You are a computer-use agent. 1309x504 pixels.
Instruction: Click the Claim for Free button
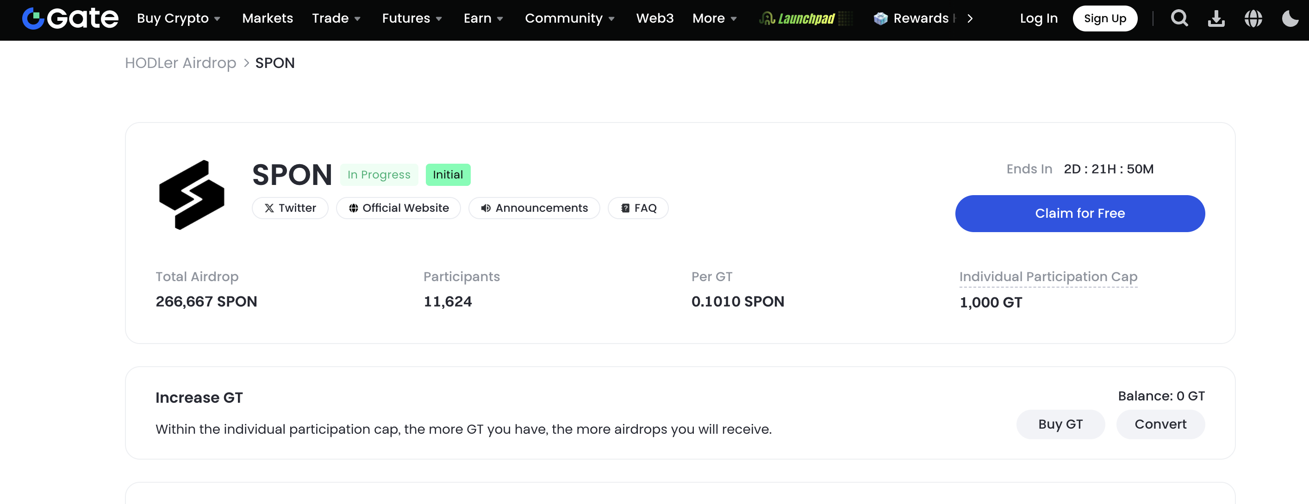(1080, 214)
